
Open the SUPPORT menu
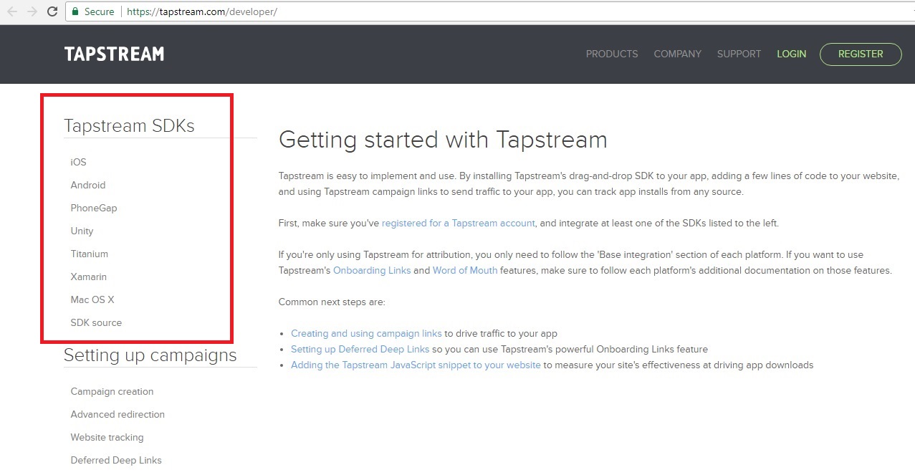click(x=739, y=54)
